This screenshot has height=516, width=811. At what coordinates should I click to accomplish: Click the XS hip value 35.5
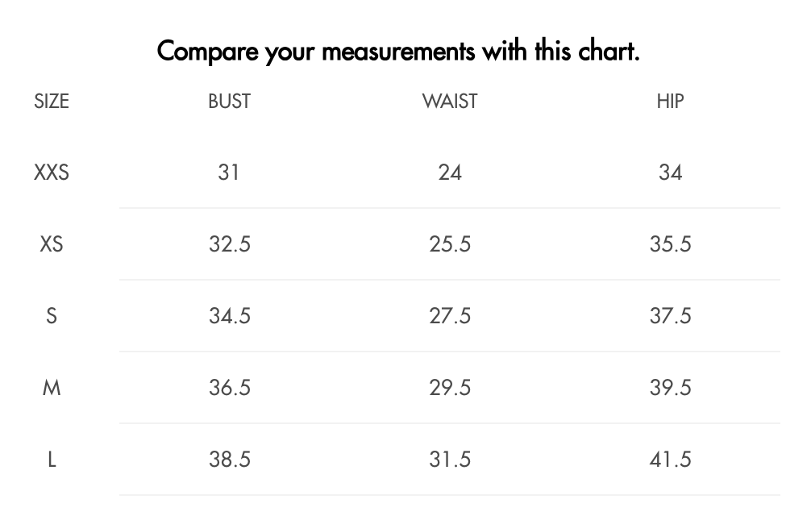[x=670, y=243]
